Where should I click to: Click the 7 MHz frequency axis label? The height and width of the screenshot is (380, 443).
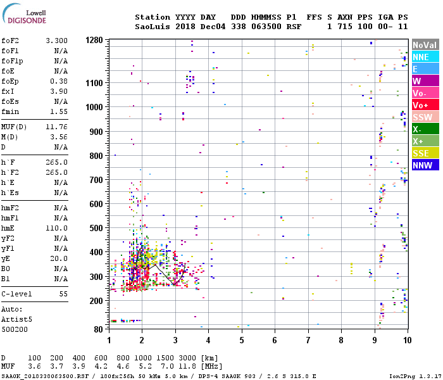[308, 340]
